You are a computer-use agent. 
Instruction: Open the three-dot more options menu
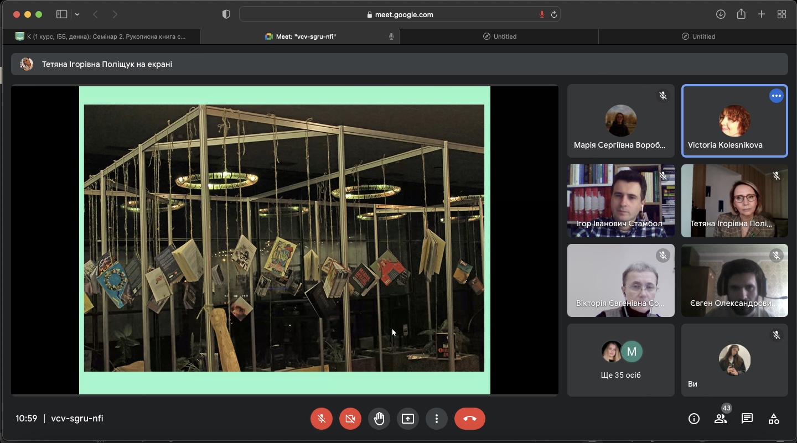click(437, 419)
